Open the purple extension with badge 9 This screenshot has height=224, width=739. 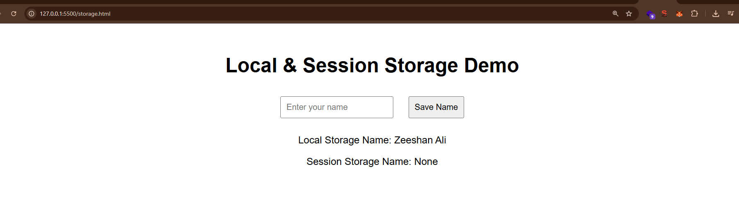[650, 14]
